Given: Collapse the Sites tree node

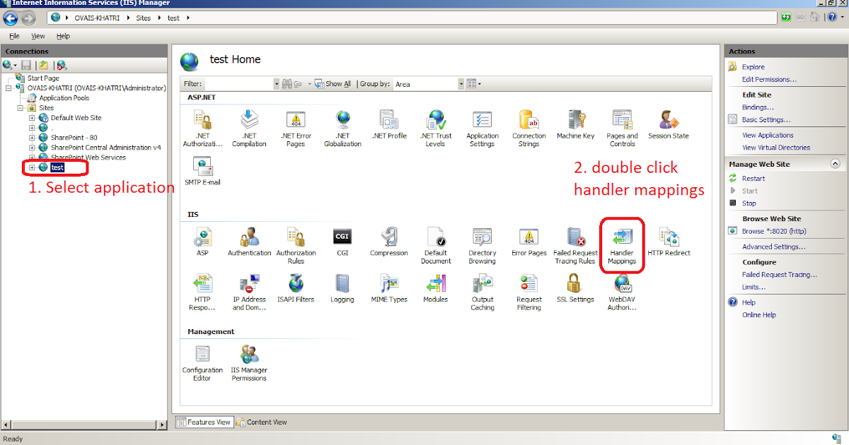Looking at the screenshot, I should [x=21, y=108].
